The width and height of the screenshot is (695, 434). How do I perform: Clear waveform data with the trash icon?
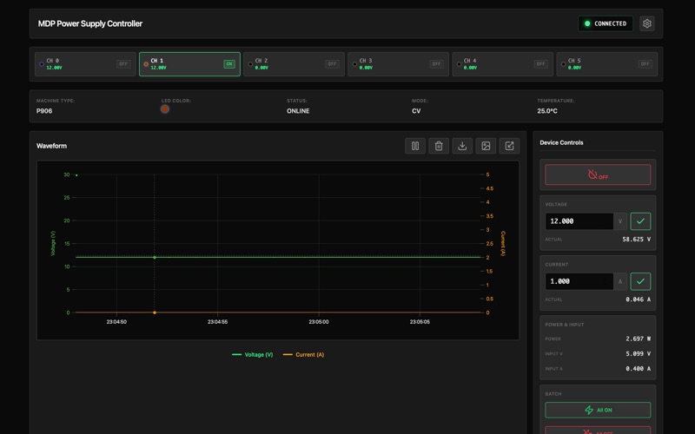pyautogui.click(x=439, y=146)
